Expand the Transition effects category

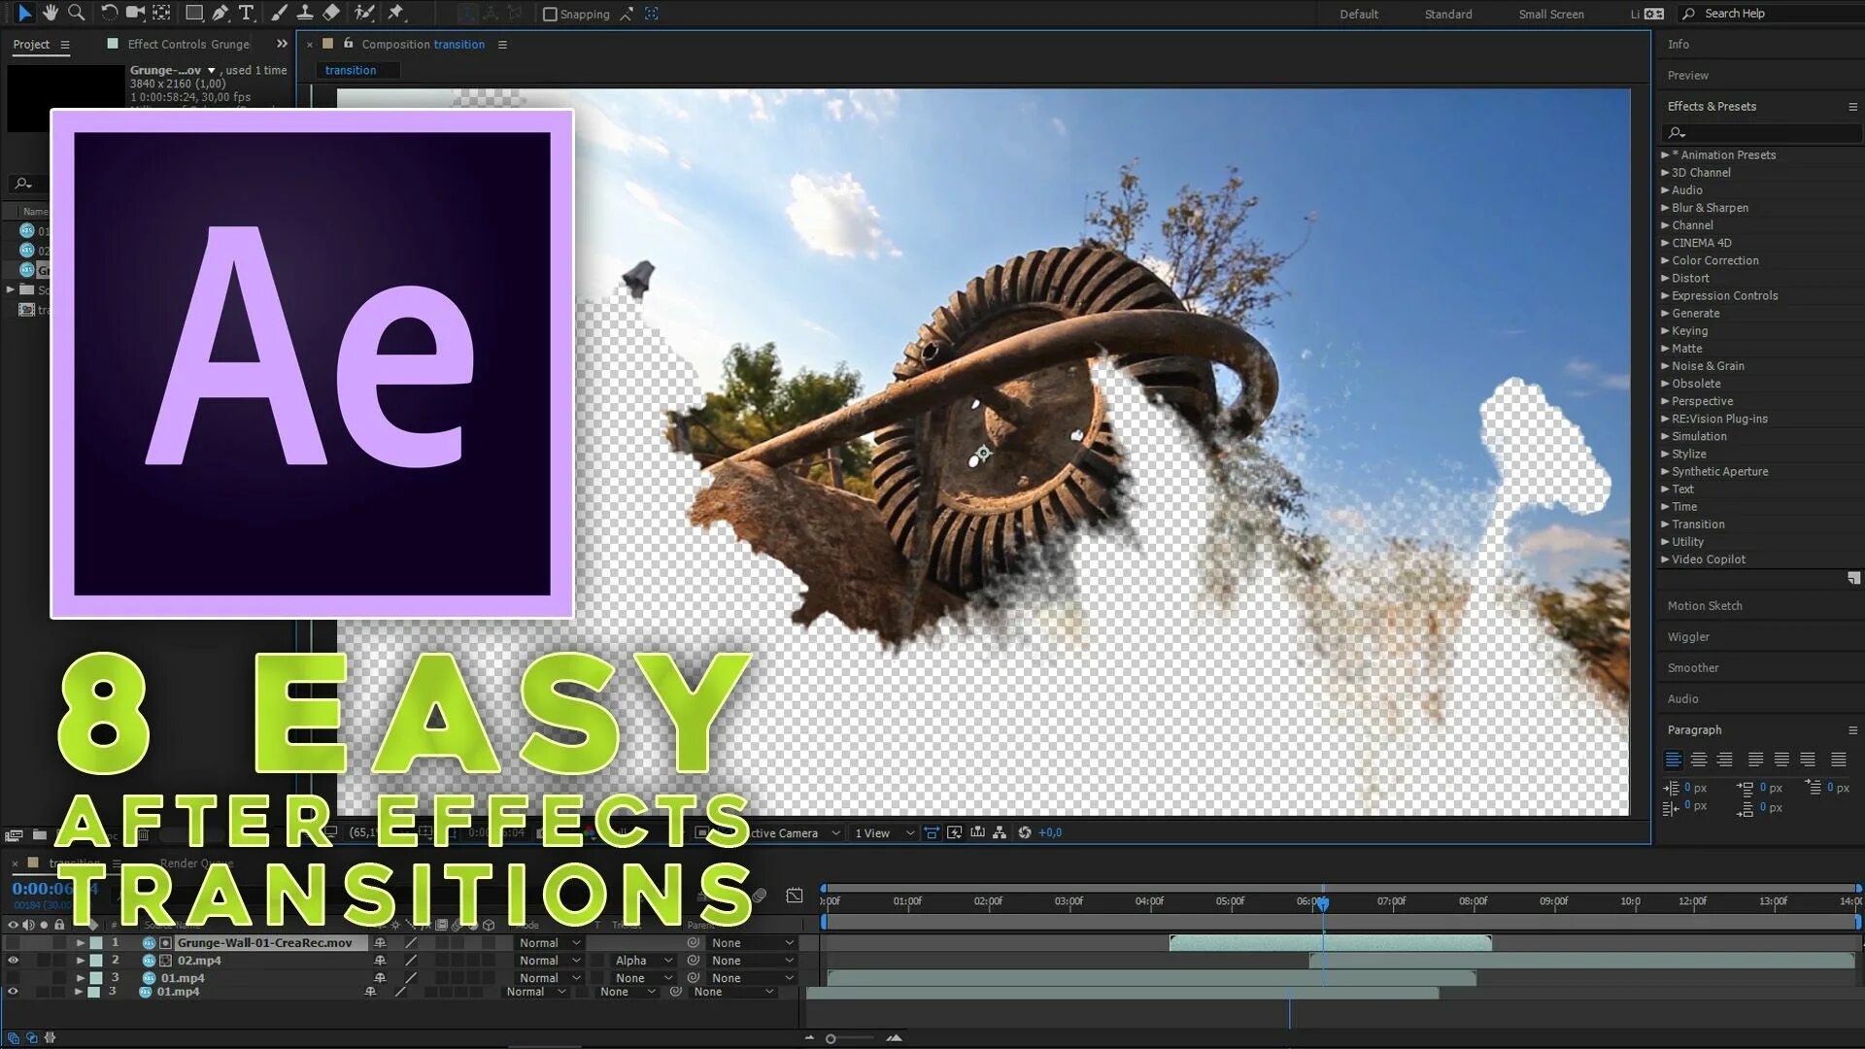click(1698, 524)
